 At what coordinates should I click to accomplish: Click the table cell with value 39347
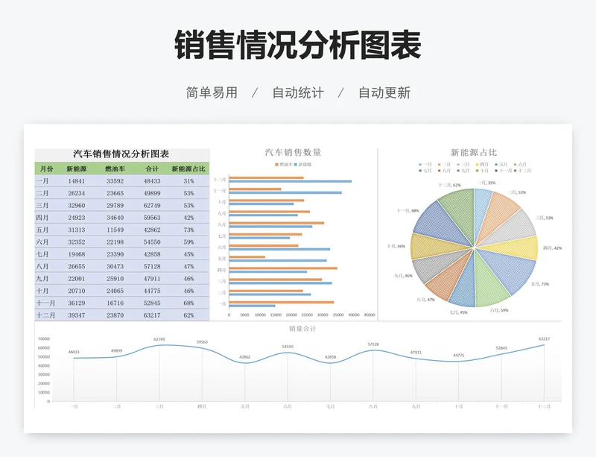click(77, 315)
